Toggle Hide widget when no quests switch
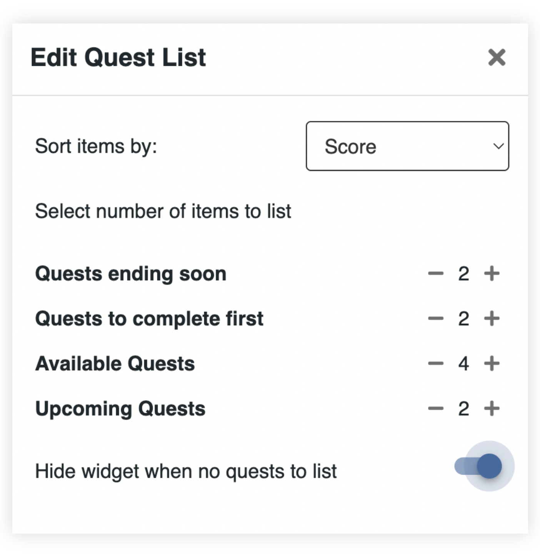This screenshot has width=540, height=559. 479,466
